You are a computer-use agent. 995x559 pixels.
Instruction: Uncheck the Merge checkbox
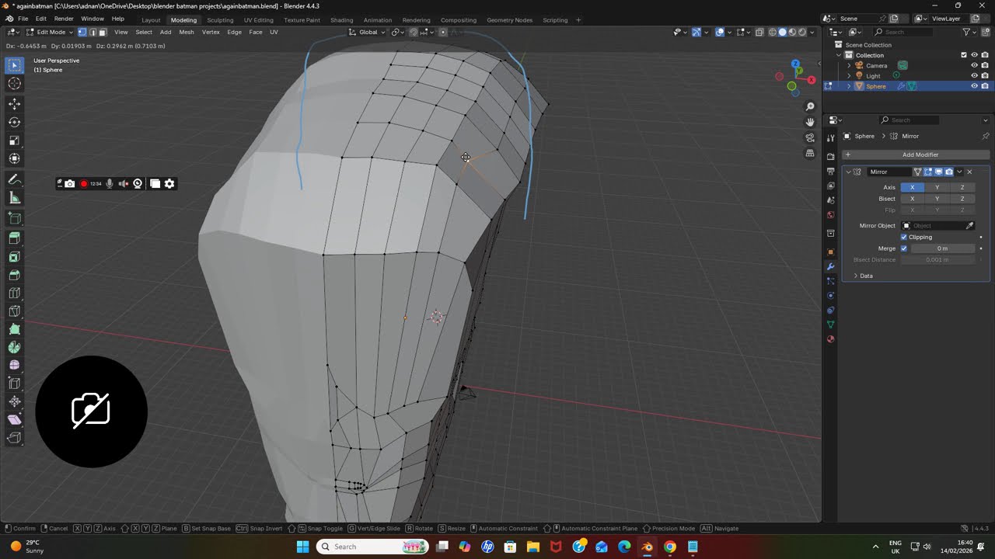tap(903, 248)
